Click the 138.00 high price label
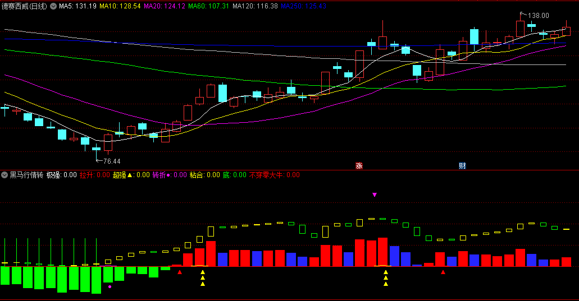This screenshot has height=301, width=579. tap(538, 16)
